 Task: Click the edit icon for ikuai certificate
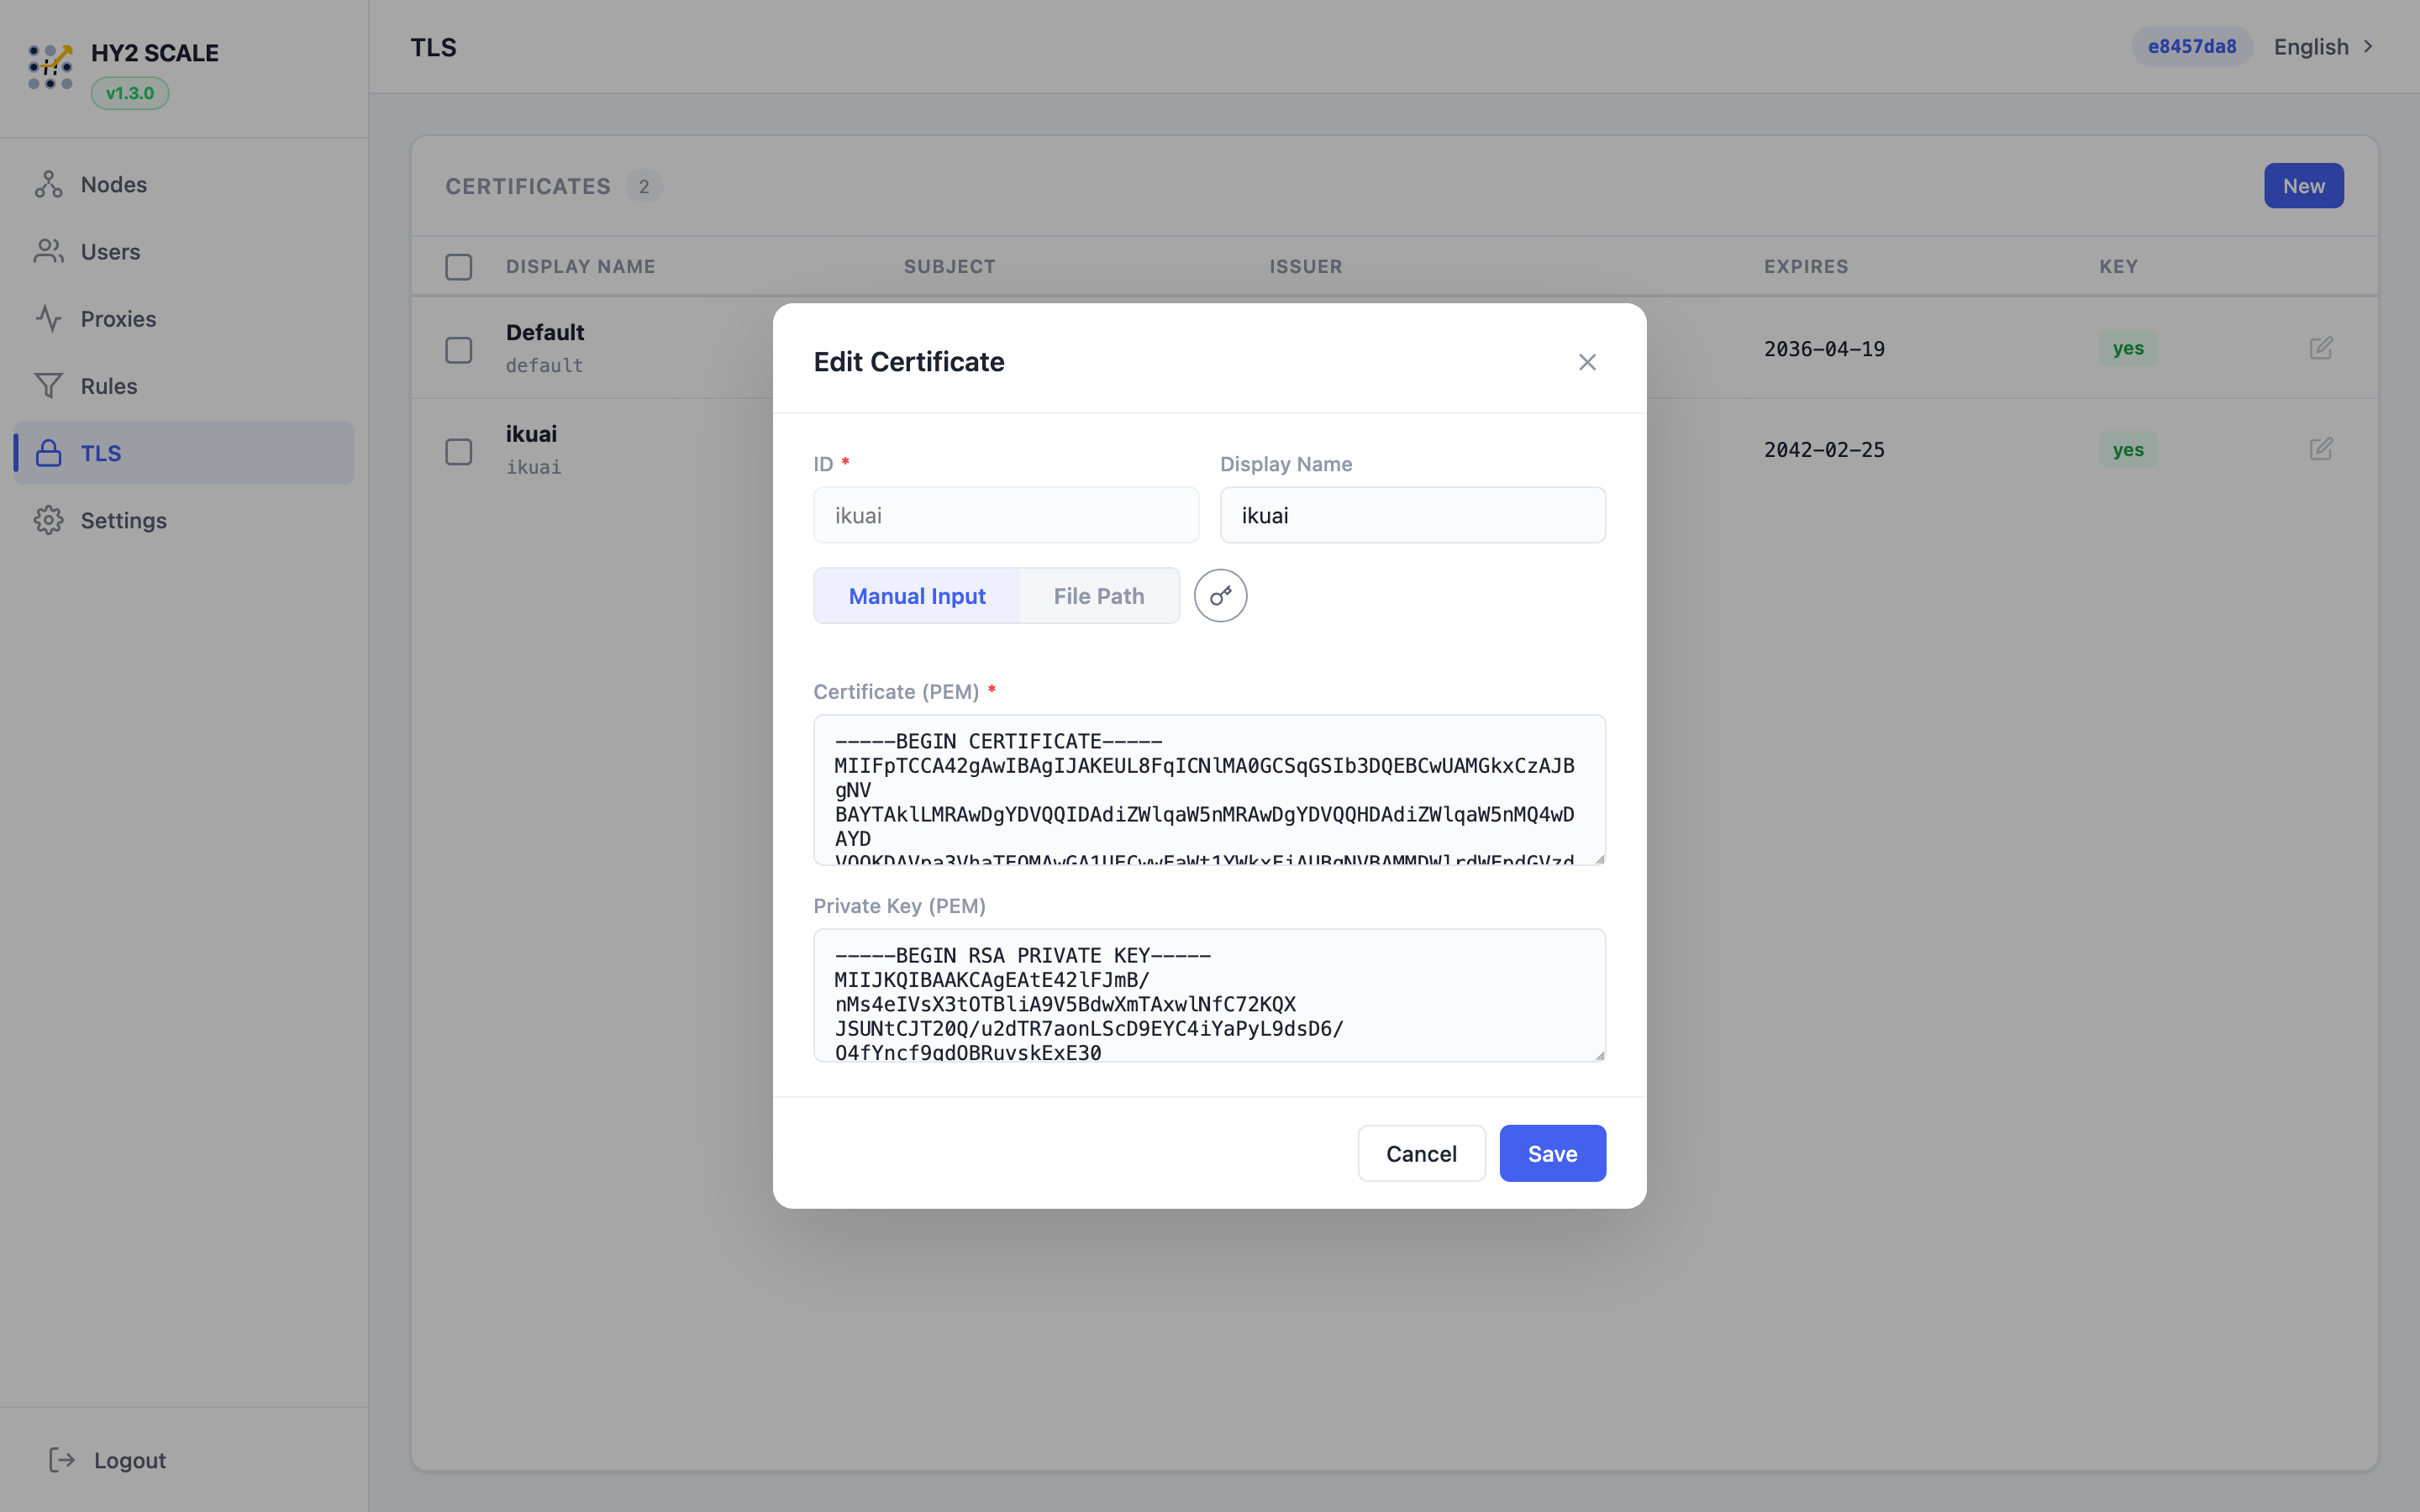pyautogui.click(x=2321, y=449)
